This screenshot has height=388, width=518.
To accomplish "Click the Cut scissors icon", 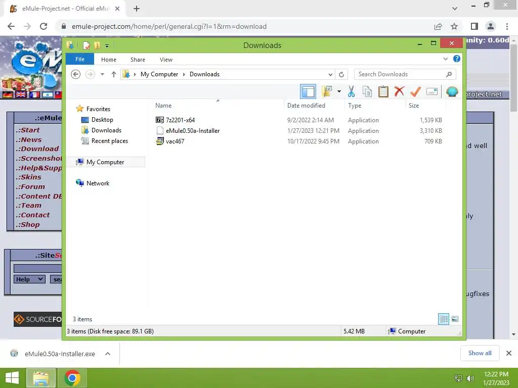I will (x=351, y=91).
